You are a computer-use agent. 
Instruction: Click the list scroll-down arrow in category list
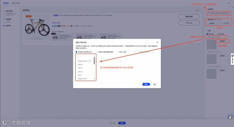(x=94, y=79)
